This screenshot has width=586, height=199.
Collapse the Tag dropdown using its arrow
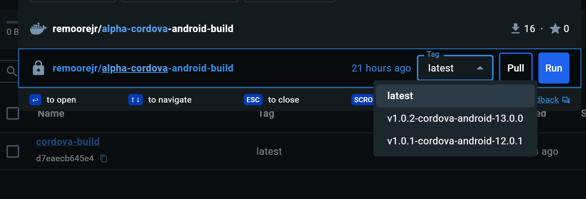pos(480,68)
